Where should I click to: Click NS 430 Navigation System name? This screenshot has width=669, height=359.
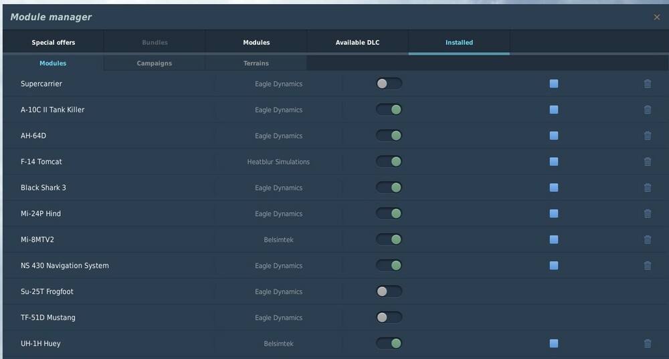tap(64, 265)
